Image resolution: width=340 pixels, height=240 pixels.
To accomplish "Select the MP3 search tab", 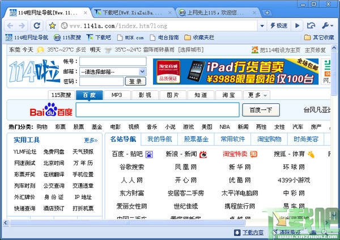I will click(117, 95).
